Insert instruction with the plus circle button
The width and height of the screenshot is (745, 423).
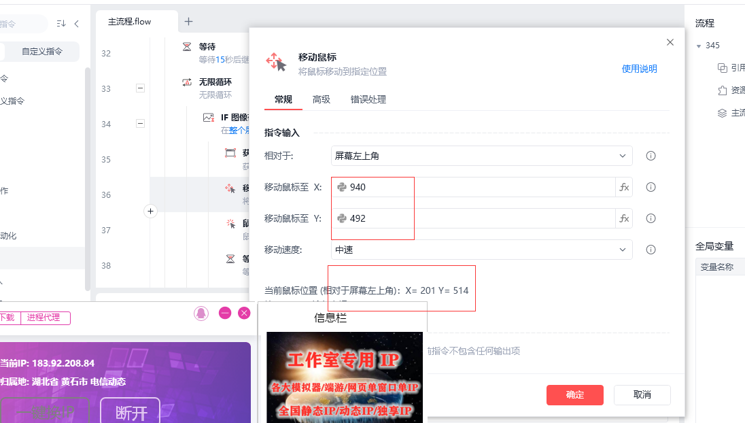[151, 211]
